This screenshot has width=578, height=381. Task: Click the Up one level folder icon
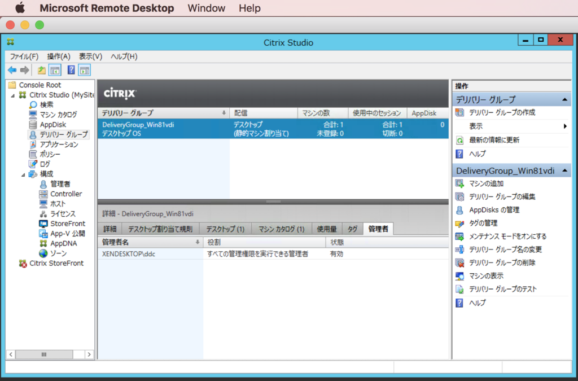click(x=42, y=70)
